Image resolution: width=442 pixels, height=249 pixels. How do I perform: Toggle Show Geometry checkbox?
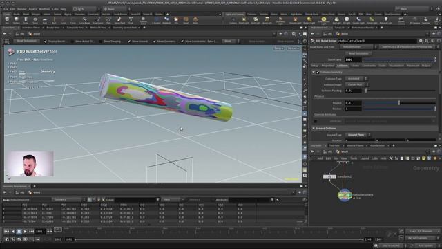[x=155, y=41]
